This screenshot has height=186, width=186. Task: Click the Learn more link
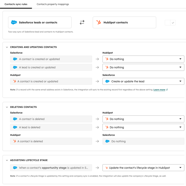[159, 90]
